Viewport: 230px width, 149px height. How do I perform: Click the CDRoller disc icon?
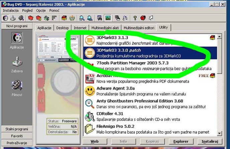point(90,117)
